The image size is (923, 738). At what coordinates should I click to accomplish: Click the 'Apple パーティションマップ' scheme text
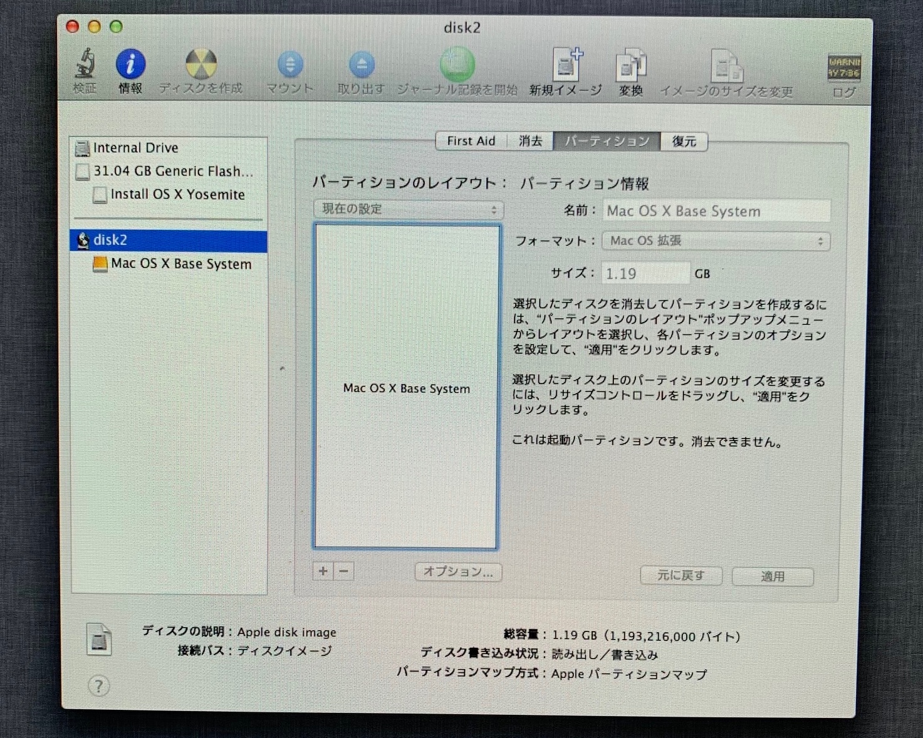click(629, 674)
